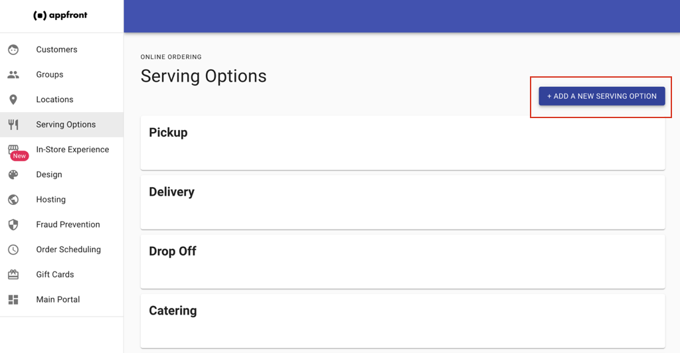
Task: Open the Pickup serving option card
Action: point(402,143)
